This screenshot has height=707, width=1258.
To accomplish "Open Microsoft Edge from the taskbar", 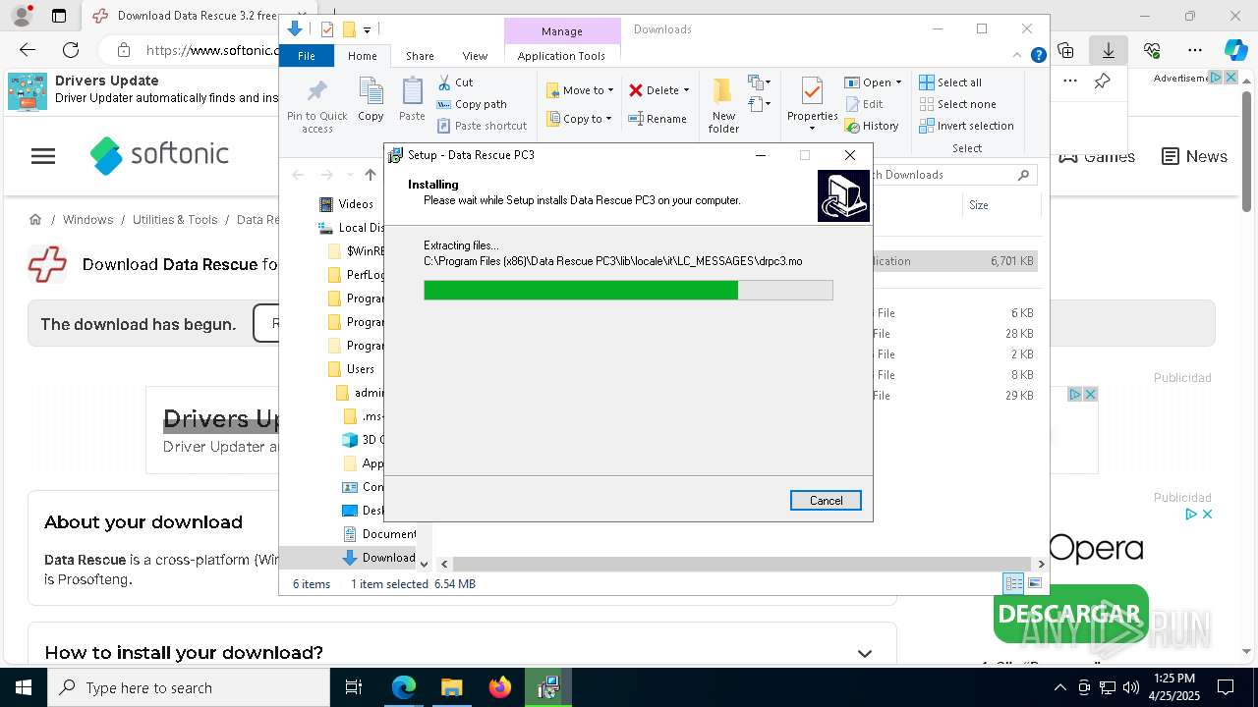I will [x=404, y=687].
